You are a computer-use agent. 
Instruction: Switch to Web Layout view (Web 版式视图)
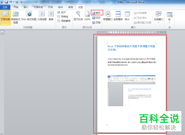29,16
